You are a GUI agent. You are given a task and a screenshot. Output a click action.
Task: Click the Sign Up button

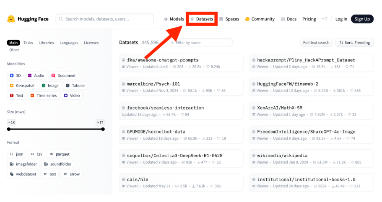pos(362,19)
